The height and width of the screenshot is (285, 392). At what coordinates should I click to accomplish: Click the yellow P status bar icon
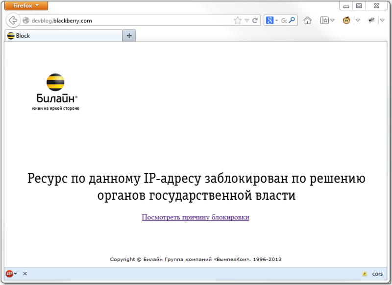point(365,274)
